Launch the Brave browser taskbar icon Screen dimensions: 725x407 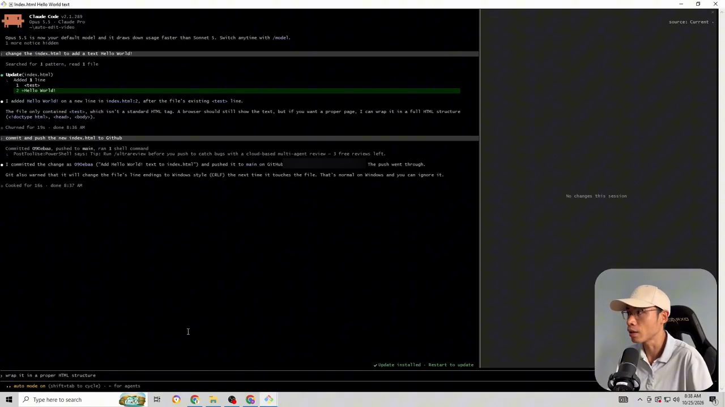click(176, 400)
